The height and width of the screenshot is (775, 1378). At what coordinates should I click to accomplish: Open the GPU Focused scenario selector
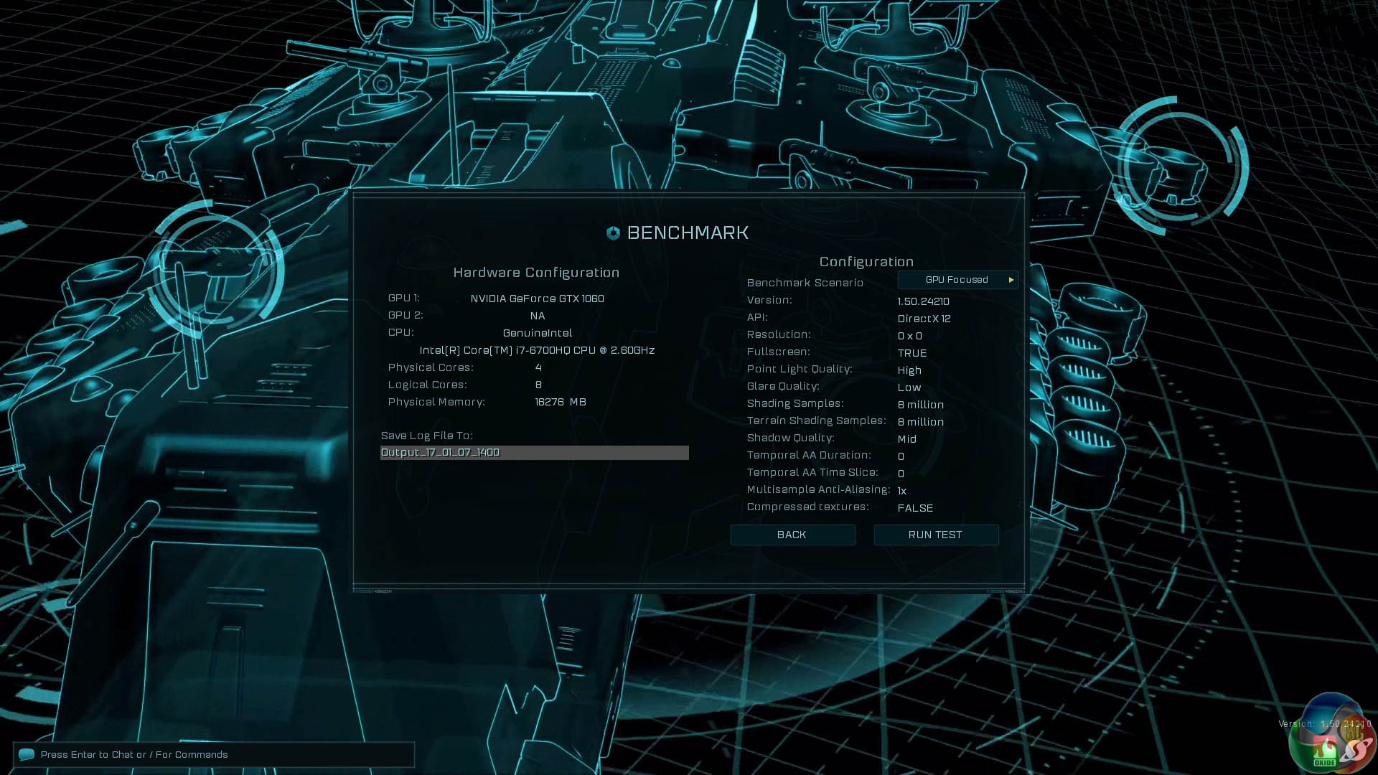[x=956, y=280]
